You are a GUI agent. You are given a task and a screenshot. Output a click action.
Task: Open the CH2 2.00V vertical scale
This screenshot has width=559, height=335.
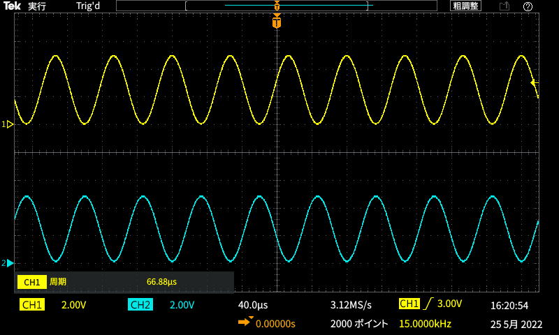[182, 305]
